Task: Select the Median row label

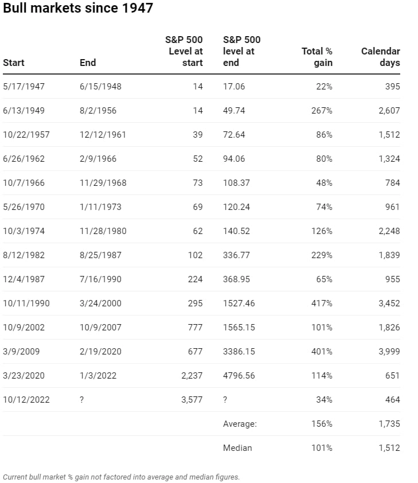Action: click(237, 447)
